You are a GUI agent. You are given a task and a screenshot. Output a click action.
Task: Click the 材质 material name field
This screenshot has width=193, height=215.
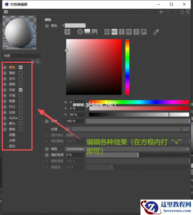(x=21, y=56)
